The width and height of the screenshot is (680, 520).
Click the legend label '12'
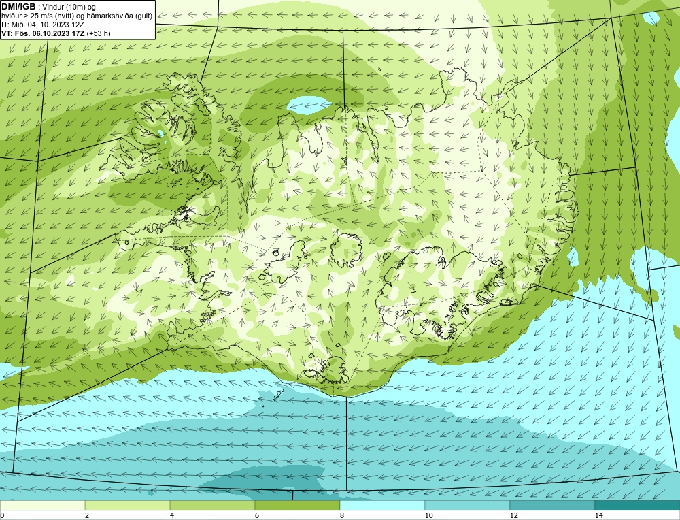pyautogui.click(x=514, y=515)
